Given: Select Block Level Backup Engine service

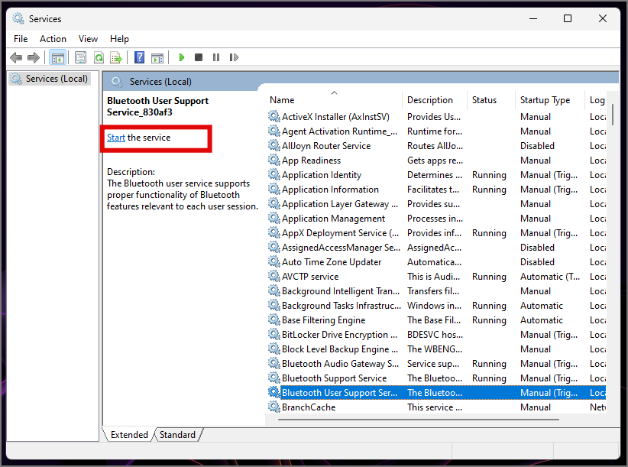Looking at the screenshot, I should pyautogui.click(x=436, y=349).
